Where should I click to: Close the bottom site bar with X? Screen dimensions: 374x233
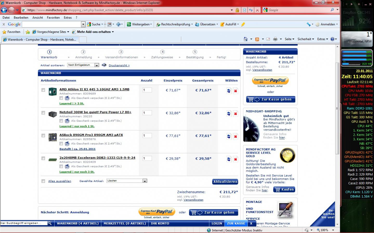coord(251,223)
